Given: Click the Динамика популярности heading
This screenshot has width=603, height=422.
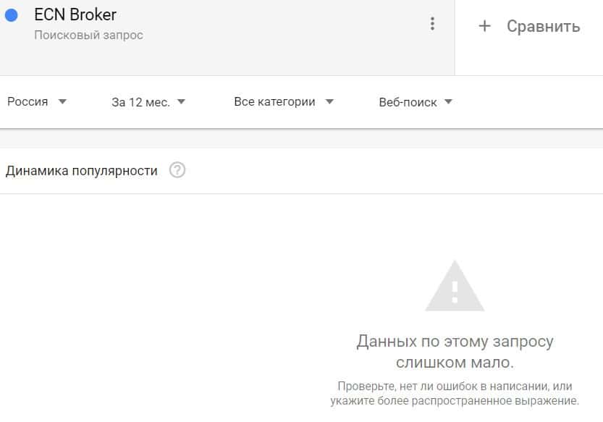Looking at the screenshot, I should 82,170.
